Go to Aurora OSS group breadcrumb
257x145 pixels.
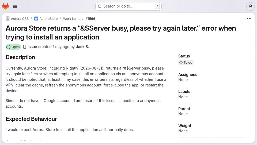click(x=20, y=19)
